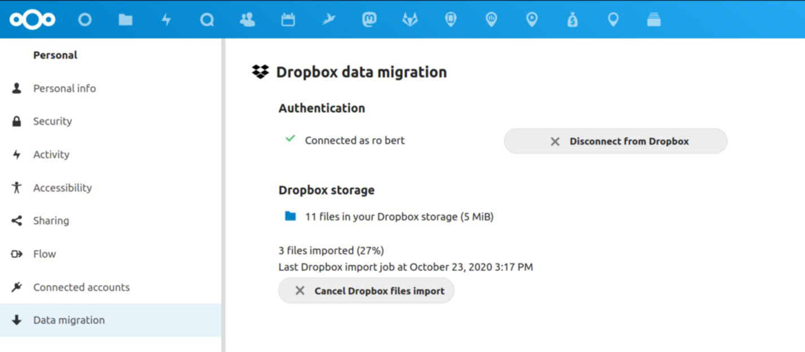The width and height of the screenshot is (805, 352).
Task: Click 'Last Dropbox import job' timestamp text
Action: tap(405, 267)
